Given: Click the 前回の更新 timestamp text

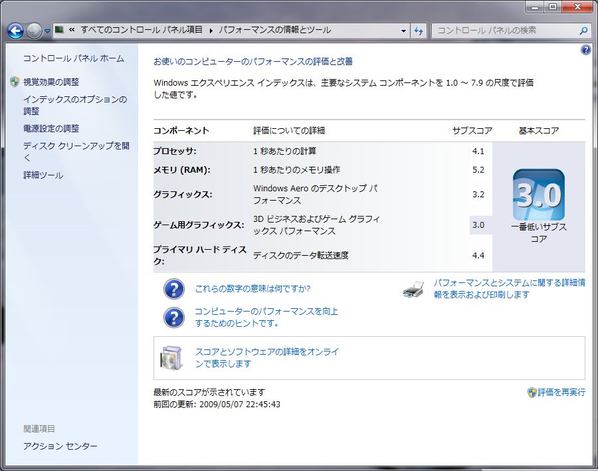Looking at the screenshot, I should click(217, 405).
